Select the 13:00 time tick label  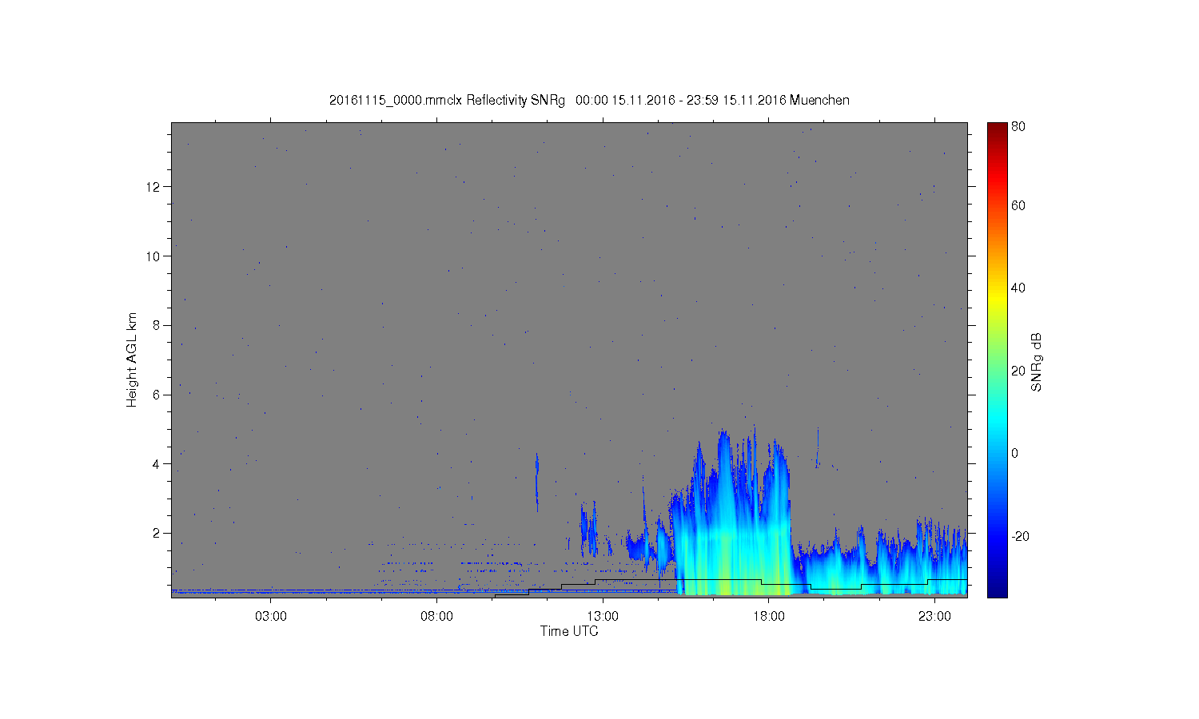coord(603,617)
